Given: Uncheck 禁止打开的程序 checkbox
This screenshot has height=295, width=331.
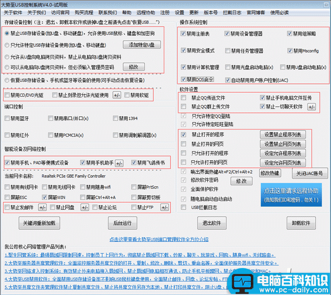Looking at the screenshot, I should click(x=184, y=134).
